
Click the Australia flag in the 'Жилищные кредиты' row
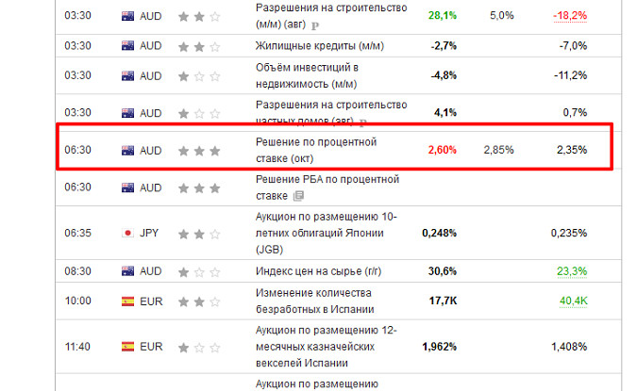pos(127,45)
